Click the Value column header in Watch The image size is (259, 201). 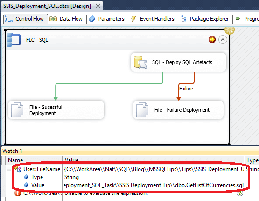153,160
